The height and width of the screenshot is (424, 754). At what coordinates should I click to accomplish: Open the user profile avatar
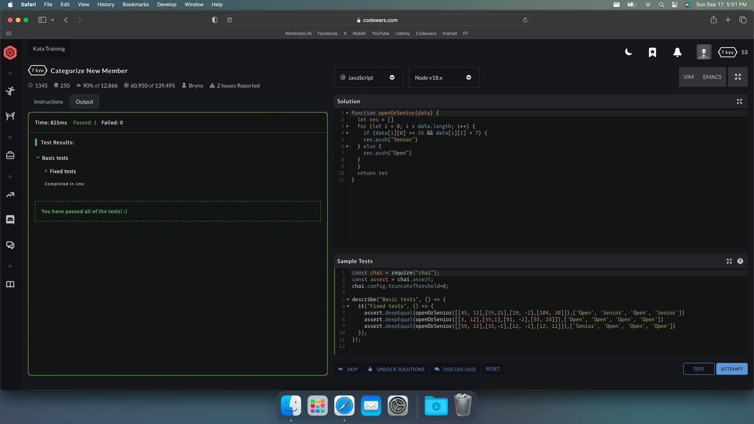704,52
